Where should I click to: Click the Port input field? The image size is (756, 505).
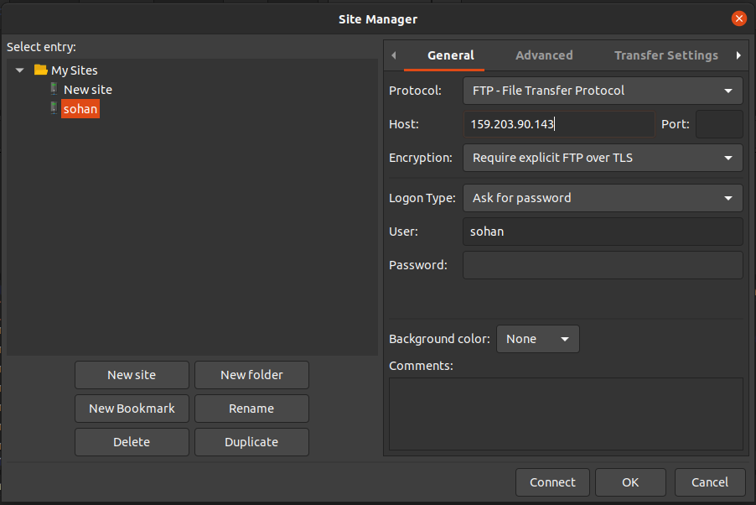tap(719, 124)
